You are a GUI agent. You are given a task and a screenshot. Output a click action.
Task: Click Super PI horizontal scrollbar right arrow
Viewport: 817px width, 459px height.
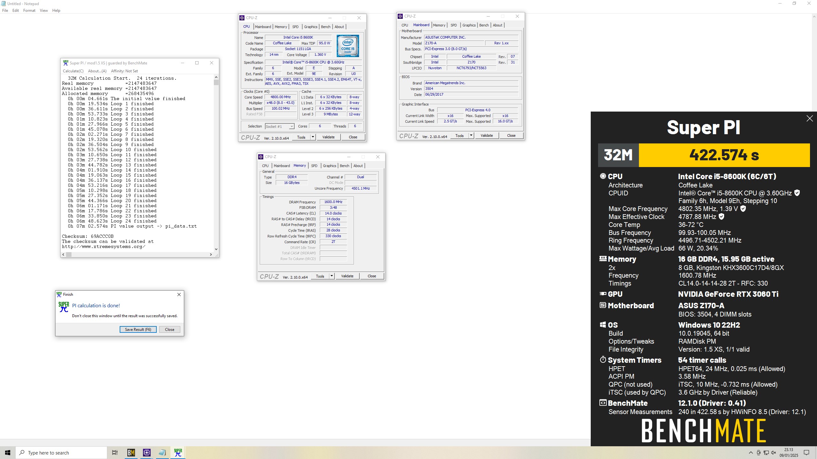click(x=211, y=254)
